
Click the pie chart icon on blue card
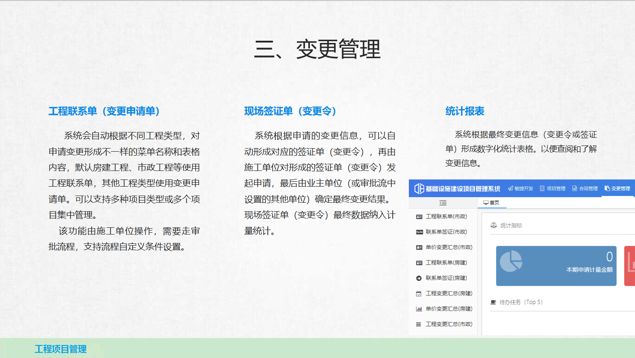point(511,261)
